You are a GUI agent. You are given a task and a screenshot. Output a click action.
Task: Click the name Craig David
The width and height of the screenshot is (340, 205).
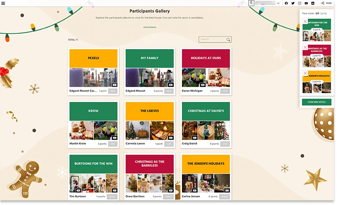click(189, 144)
